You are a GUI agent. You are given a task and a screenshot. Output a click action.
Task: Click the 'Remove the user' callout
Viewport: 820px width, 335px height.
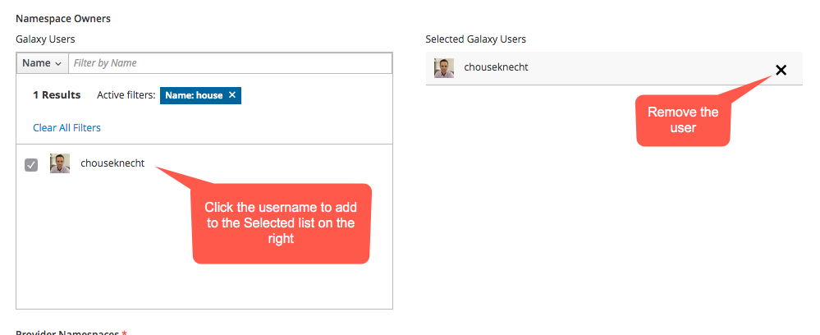click(x=683, y=121)
